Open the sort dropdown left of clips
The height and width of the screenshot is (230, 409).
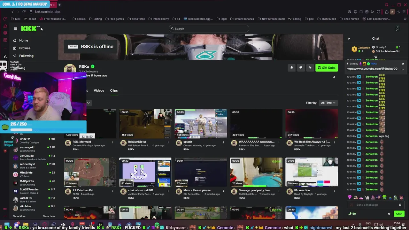[89, 103]
